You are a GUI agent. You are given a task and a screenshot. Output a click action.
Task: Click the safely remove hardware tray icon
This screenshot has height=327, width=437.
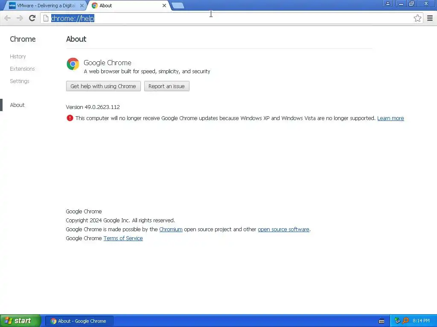[x=397, y=321]
